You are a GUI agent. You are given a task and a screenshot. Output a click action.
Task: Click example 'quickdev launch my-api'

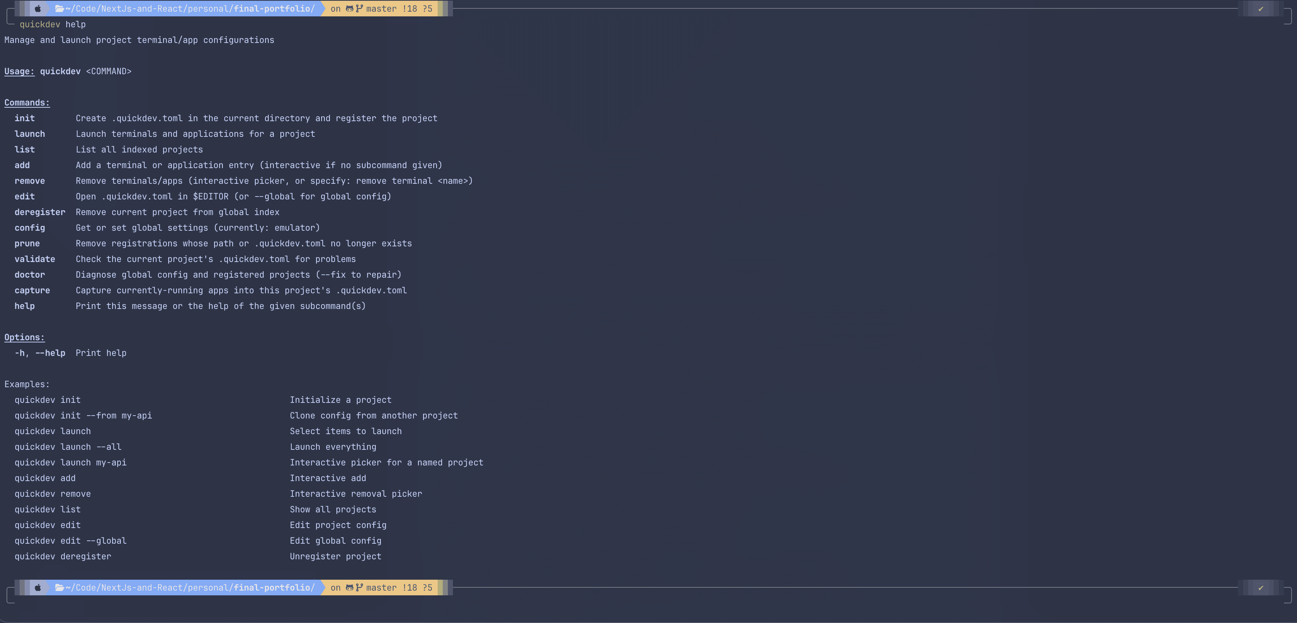pos(71,463)
